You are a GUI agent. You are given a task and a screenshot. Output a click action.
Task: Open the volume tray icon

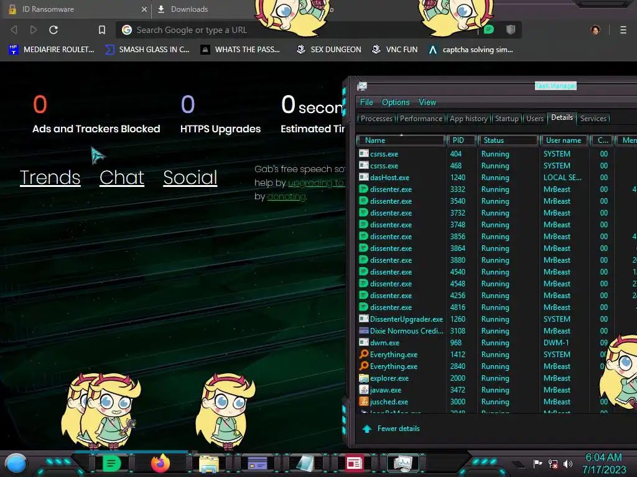click(568, 463)
